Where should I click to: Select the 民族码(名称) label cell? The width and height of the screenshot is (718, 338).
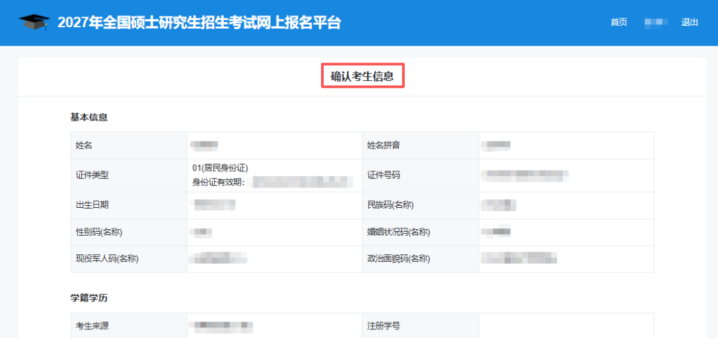pyautogui.click(x=420, y=205)
